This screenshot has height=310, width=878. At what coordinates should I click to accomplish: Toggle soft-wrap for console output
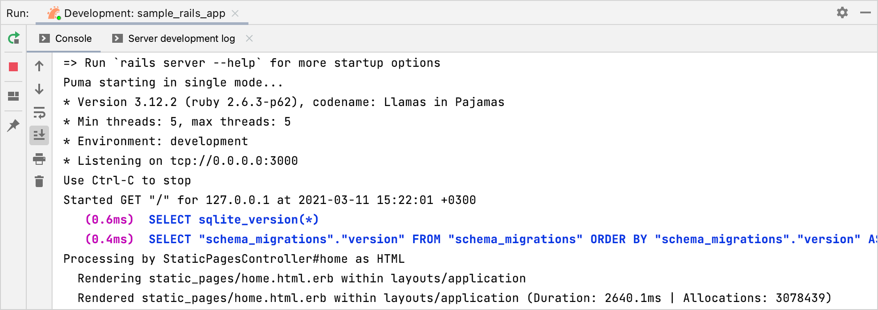(x=39, y=113)
